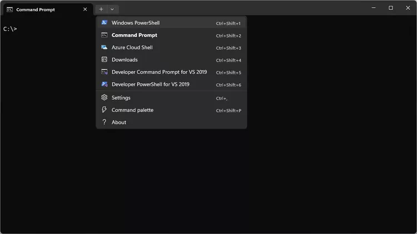Close the terminal window
The image size is (417, 234).
(x=408, y=8)
